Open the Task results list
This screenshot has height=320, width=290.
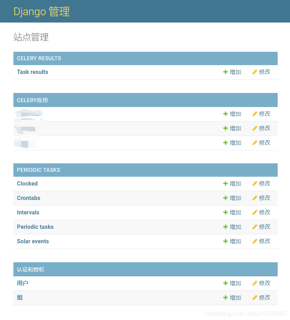click(x=32, y=72)
